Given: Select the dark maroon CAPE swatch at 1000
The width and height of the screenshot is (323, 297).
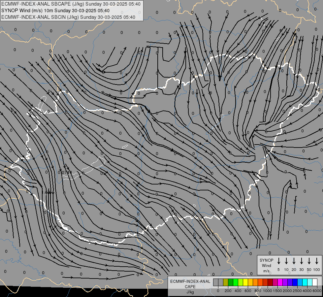Looking at the screenshot, I should (x=270, y=282).
